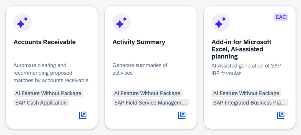Click AI Feature Without Package tag under Accounts Receivable
301x135 pixels.
pos(48,94)
